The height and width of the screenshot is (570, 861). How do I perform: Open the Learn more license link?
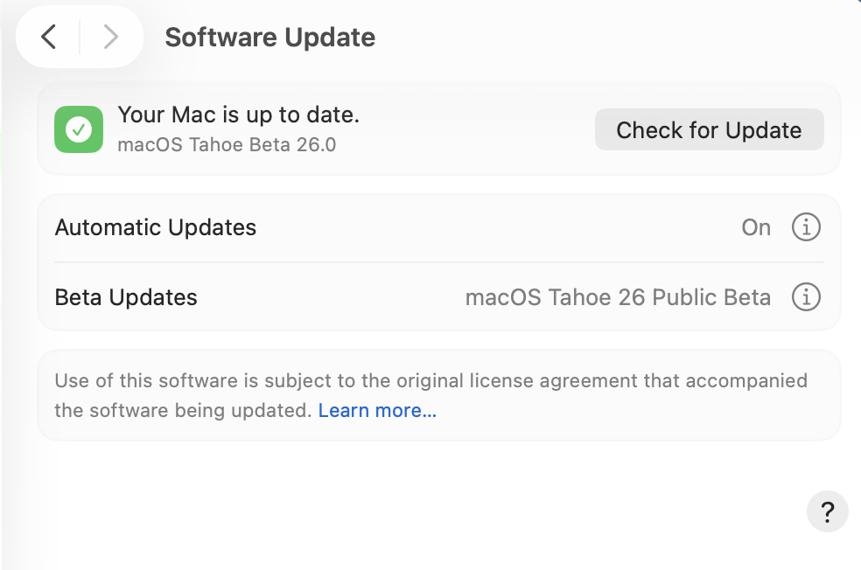tap(377, 410)
